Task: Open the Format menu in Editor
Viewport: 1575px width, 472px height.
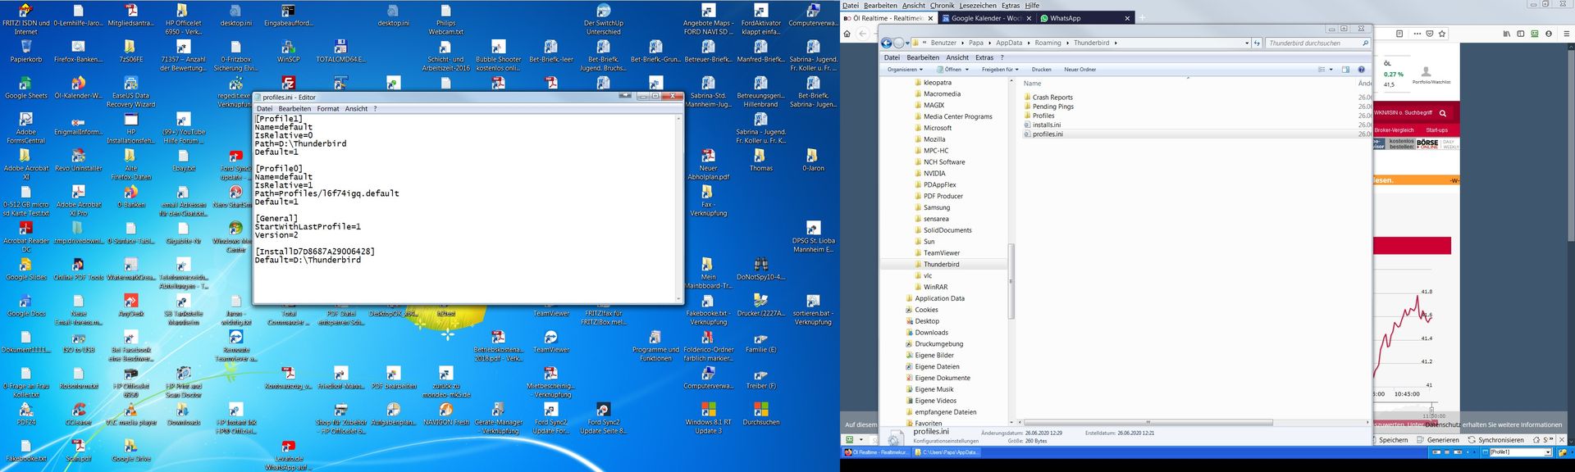Action: pos(327,108)
